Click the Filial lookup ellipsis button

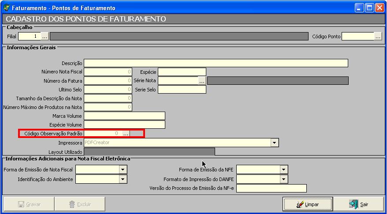coord(45,36)
